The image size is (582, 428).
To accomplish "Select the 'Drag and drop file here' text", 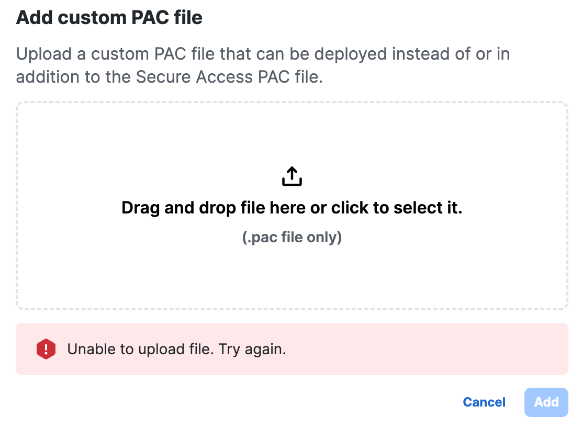I will [x=292, y=208].
